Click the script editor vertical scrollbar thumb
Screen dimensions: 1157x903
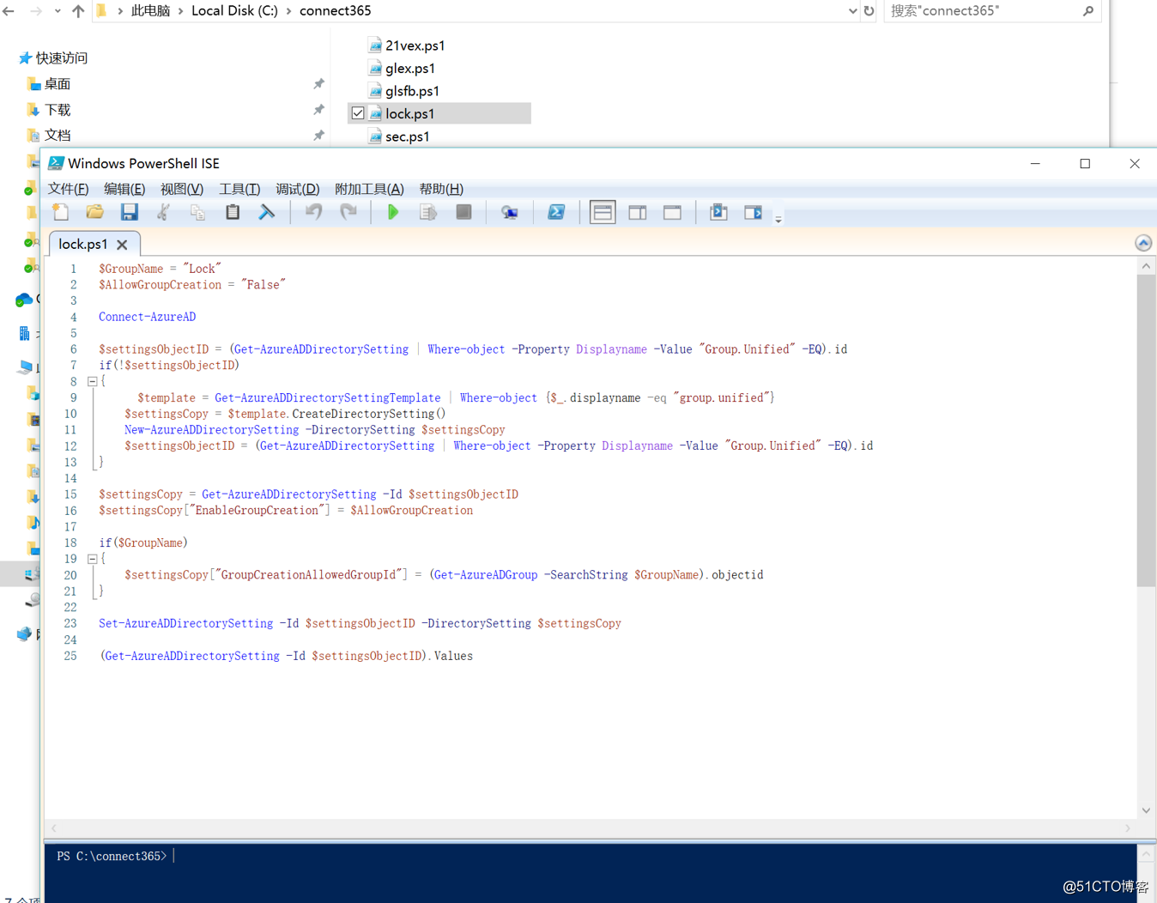[1146, 431]
